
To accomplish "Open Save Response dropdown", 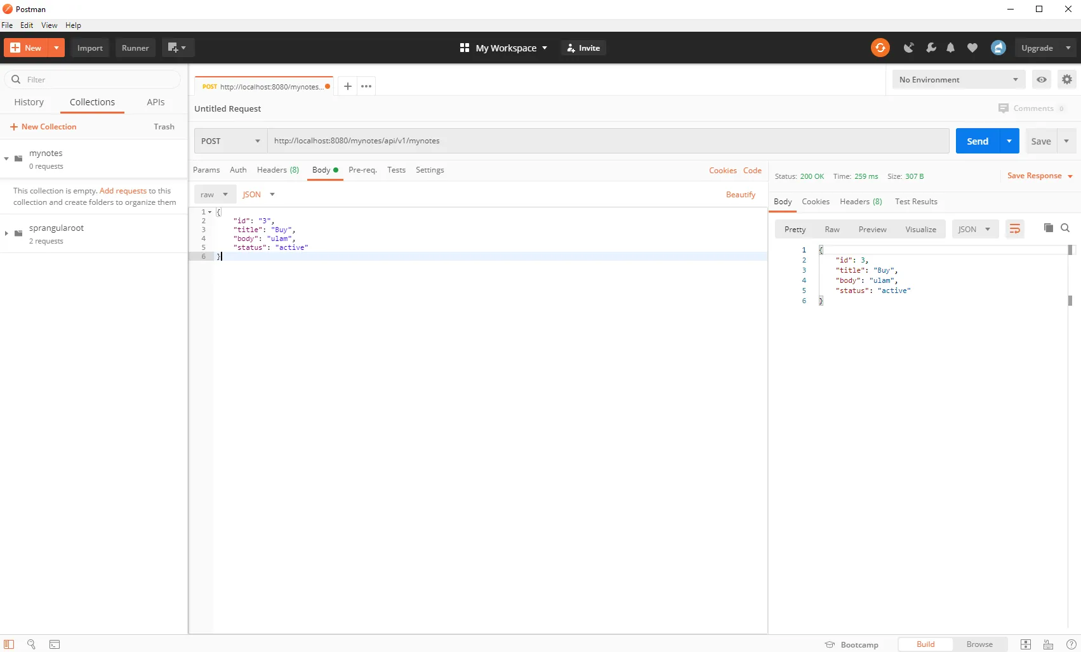I will coord(1040,176).
